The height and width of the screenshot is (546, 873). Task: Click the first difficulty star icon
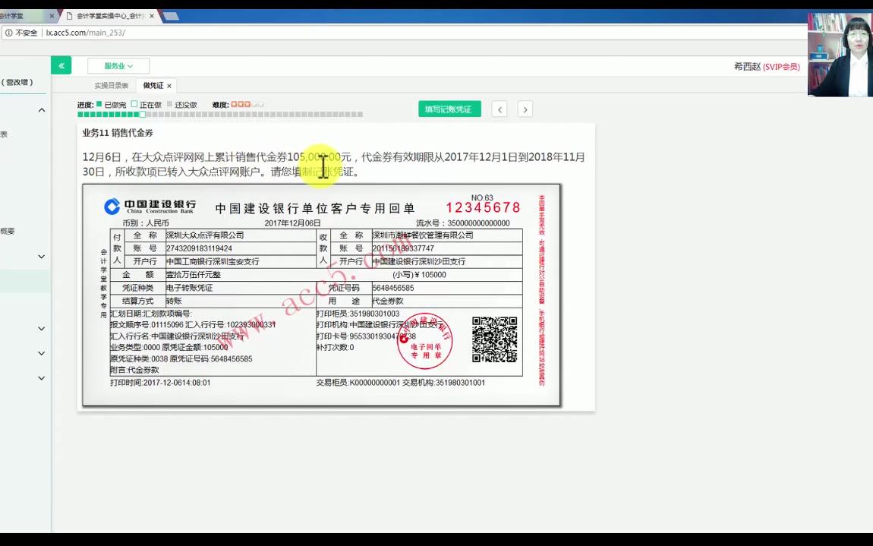tap(235, 103)
